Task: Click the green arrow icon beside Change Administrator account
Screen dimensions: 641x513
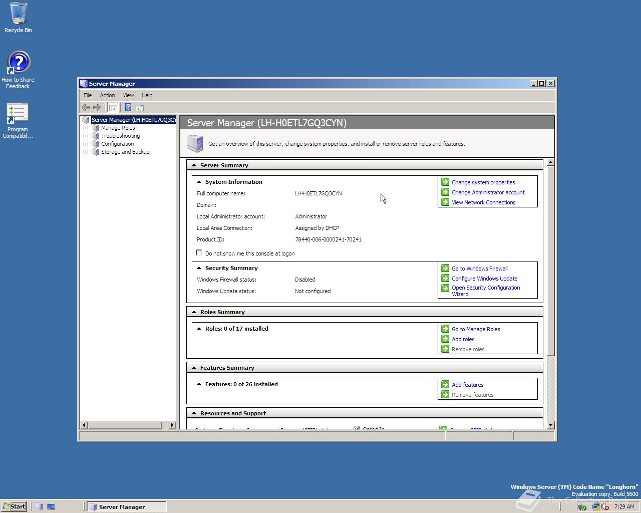Action: click(x=445, y=192)
